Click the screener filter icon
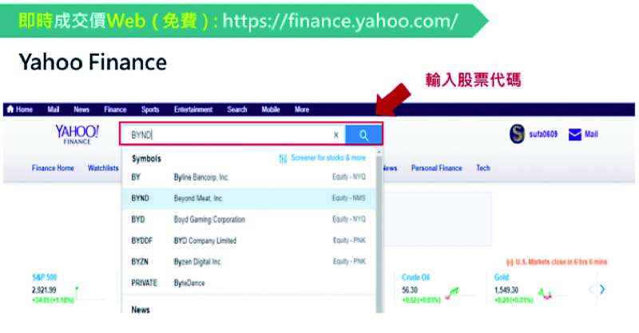 [283, 159]
